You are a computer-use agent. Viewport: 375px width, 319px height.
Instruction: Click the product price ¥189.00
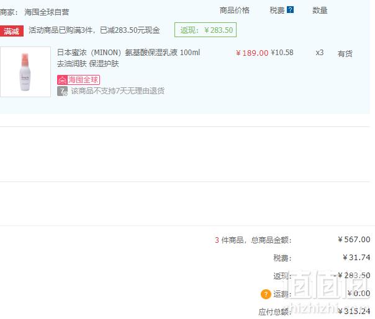(x=252, y=53)
